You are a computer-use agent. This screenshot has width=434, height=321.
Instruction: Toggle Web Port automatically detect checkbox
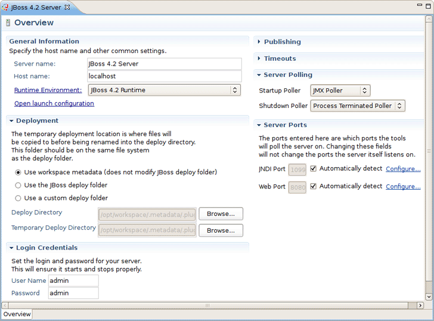coord(314,187)
